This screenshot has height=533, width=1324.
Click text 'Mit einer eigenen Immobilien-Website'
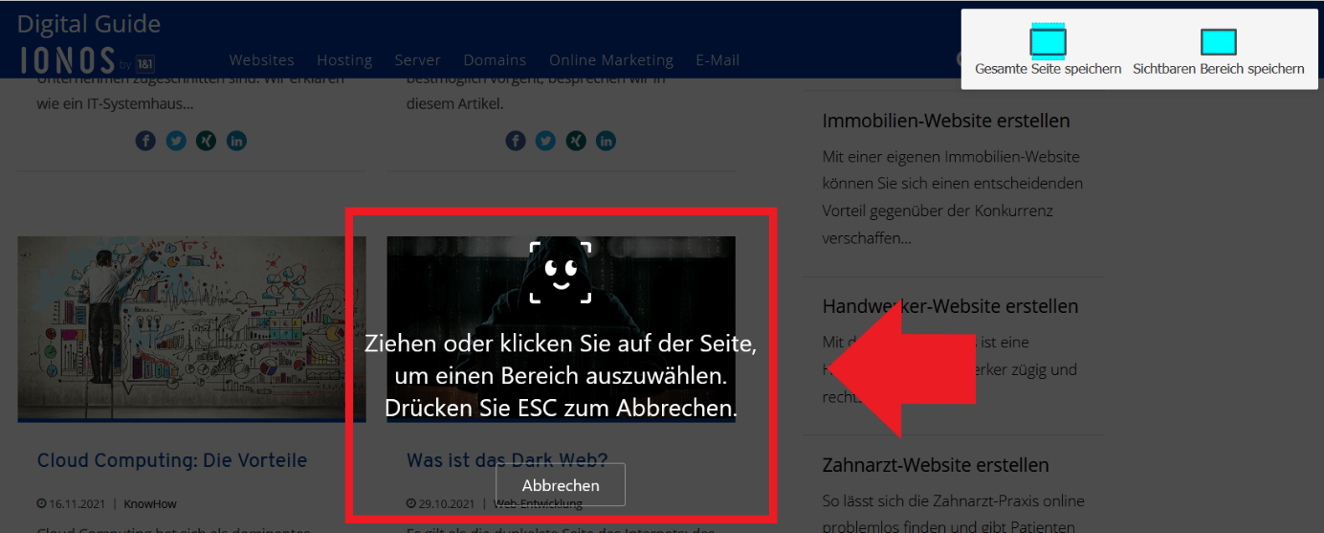coord(951,156)
